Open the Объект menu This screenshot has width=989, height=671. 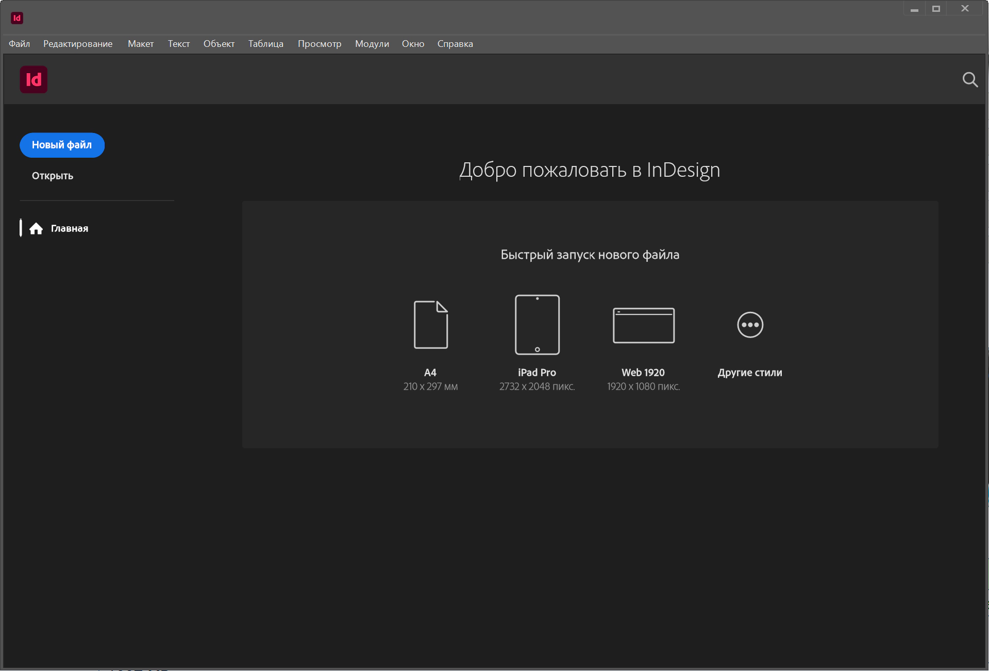[x=219, y=44]
